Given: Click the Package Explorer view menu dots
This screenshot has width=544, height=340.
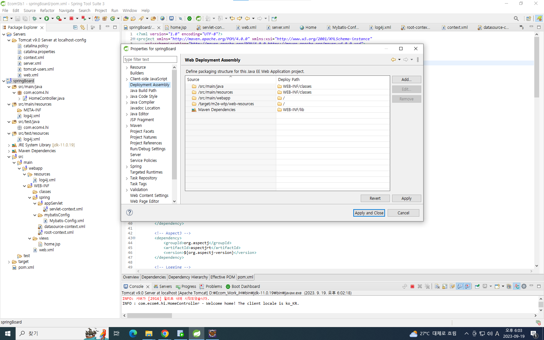Looking at the screenshot, I should click(100, 28).
